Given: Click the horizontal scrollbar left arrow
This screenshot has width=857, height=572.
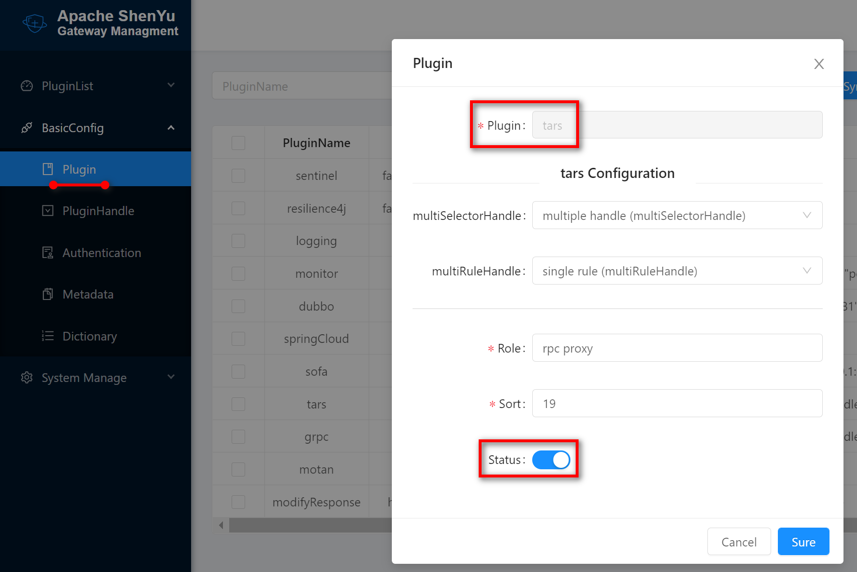Looking at the screenshot, I should [x=221, y=525].
